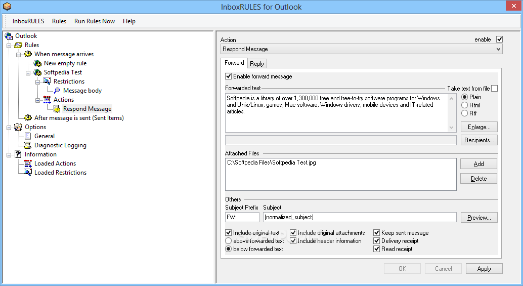Switch to the Reply tab
The image size is (523, 286).
(x=257, y=63)
